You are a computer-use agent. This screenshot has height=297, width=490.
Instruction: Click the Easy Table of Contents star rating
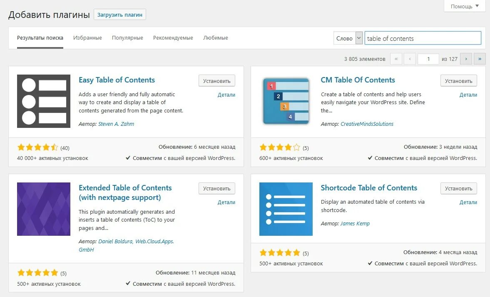38,147
